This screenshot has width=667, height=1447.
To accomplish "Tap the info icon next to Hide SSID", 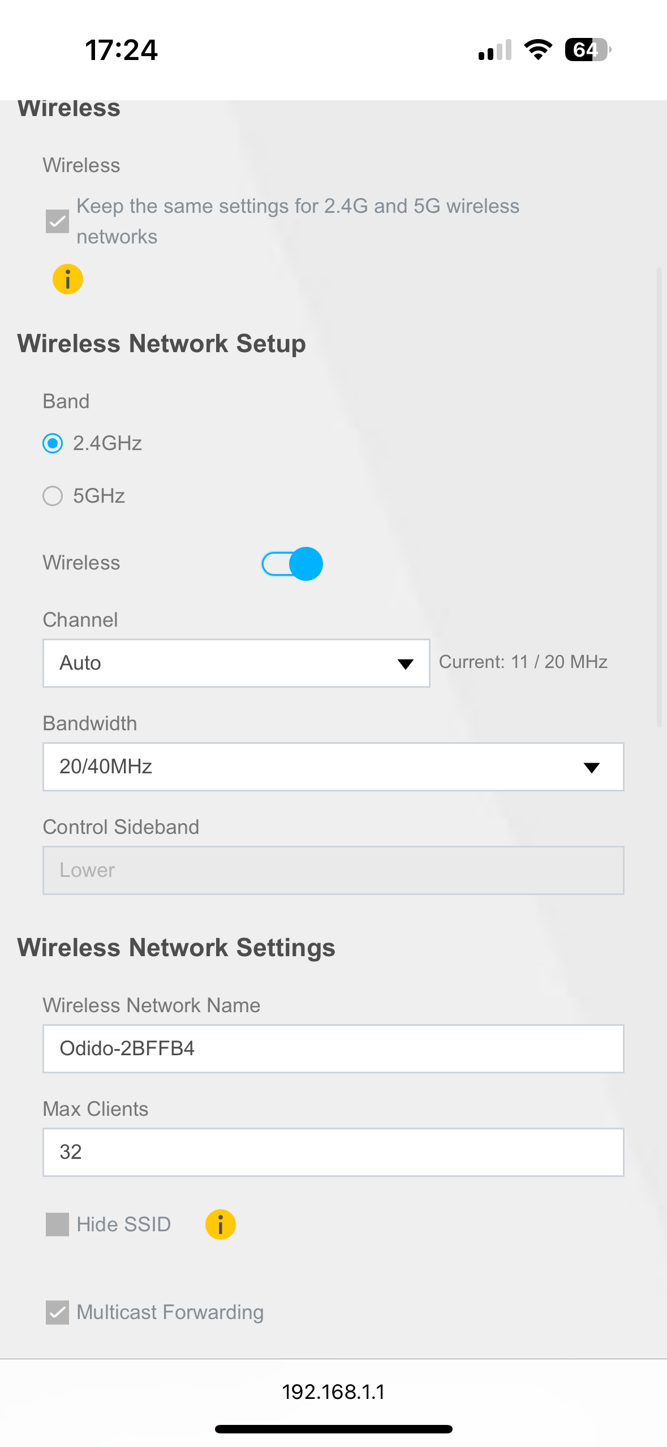I will click(221, 1225).
